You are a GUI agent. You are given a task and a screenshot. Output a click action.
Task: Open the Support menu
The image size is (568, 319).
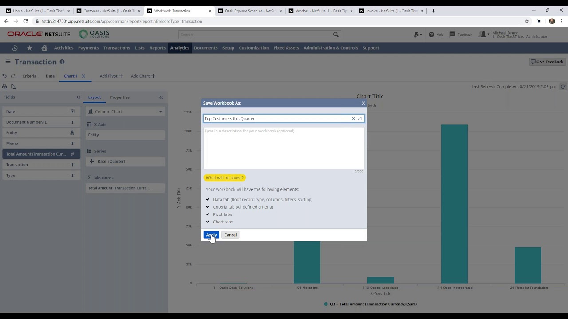click(x=371, y=48)
